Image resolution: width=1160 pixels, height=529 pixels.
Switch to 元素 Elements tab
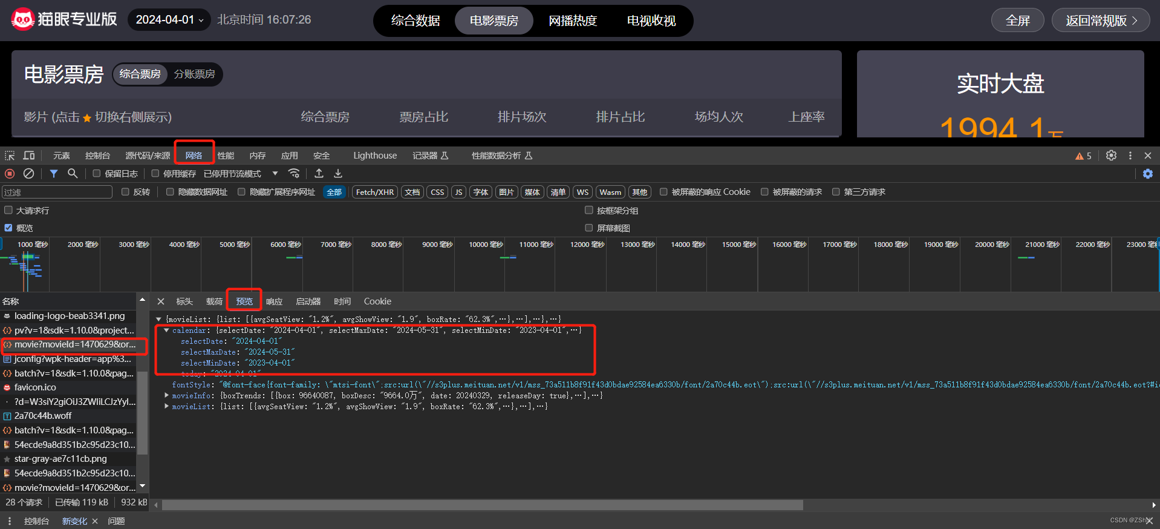tap(61, 156)
